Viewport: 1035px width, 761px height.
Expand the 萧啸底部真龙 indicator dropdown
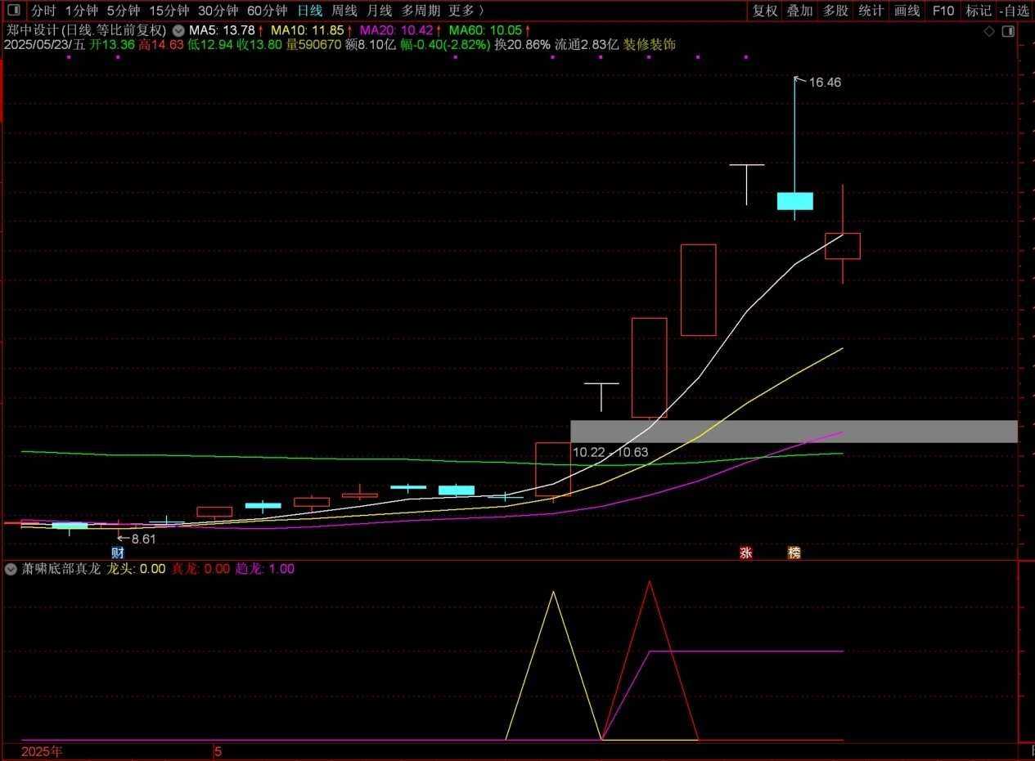[x=11, y=569]
